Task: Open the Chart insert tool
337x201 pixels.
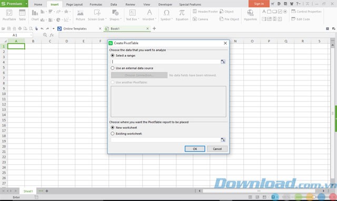Action: (35, 15)
